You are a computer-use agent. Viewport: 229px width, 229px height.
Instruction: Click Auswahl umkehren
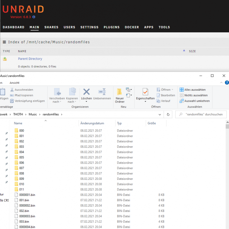pos(195,101)
